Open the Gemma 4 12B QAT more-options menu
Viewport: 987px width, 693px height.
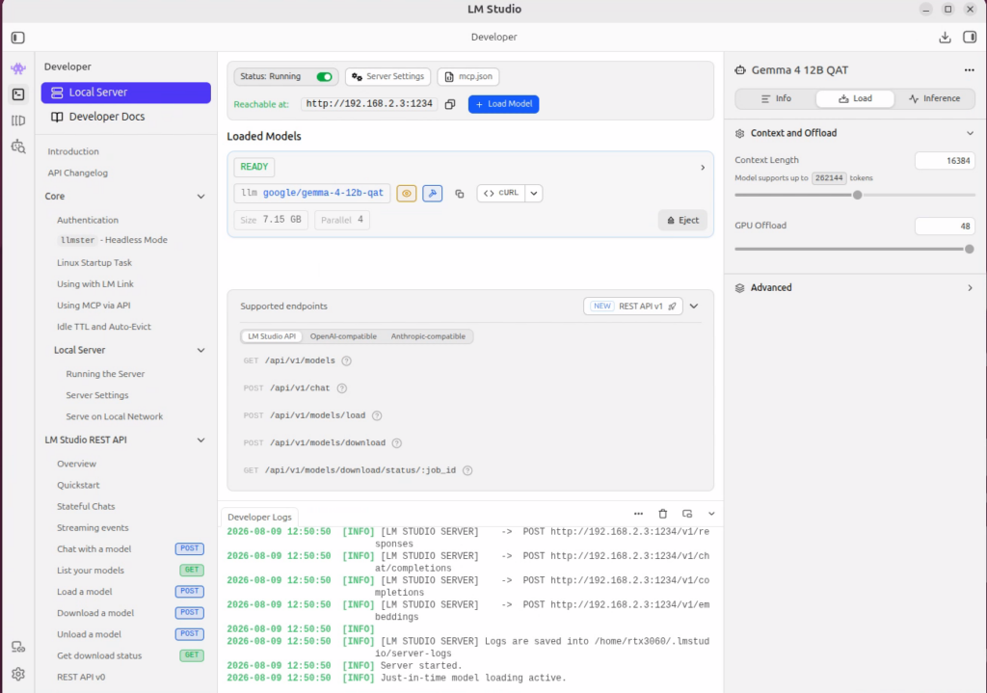[970, 69]
